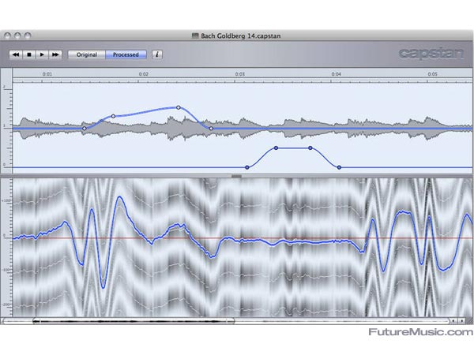Click the pane splitter handle between views
Viewport: 474px width, 355px height.
pyautogui.click(x=236, y=176)
